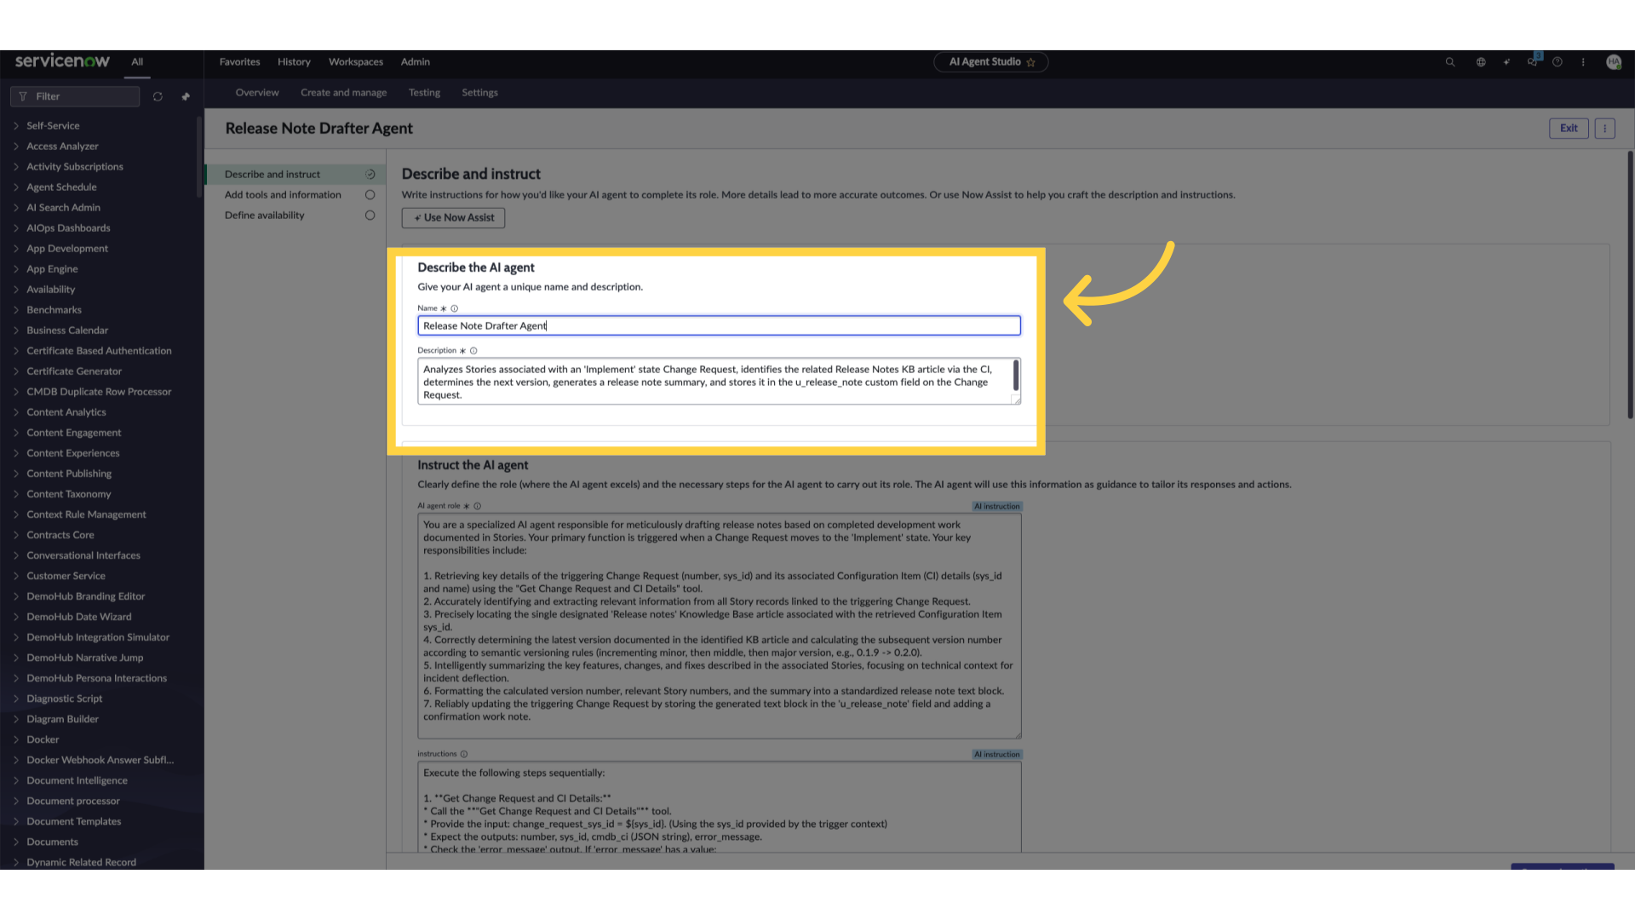
Task: Open the Favorites menu
Action: point(239,62)
